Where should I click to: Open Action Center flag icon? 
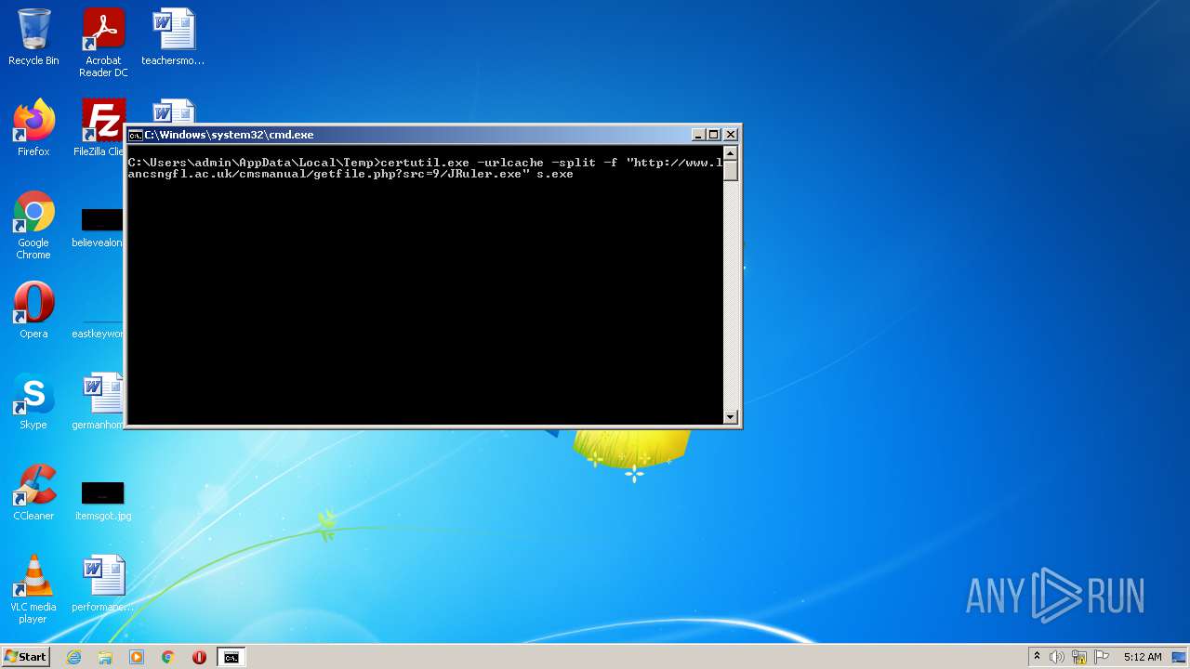pos(1102,657)
